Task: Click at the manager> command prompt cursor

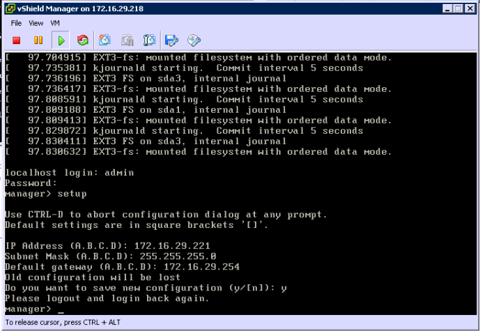Action: tap(61, 309)
